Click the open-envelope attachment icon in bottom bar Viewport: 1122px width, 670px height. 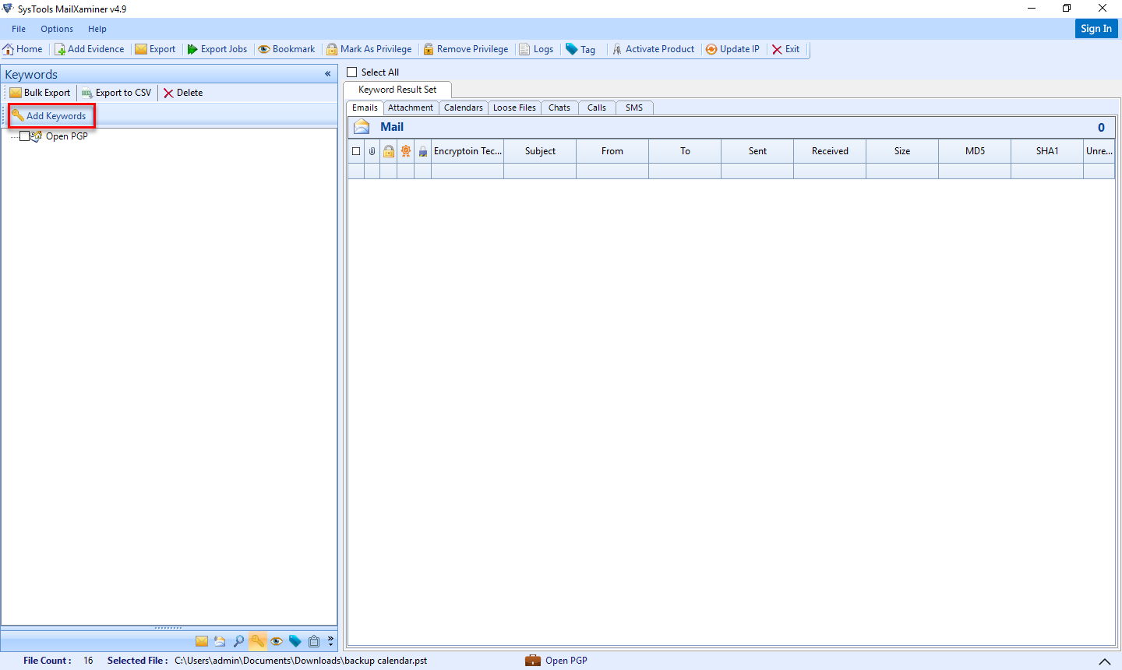click(220, 641)
